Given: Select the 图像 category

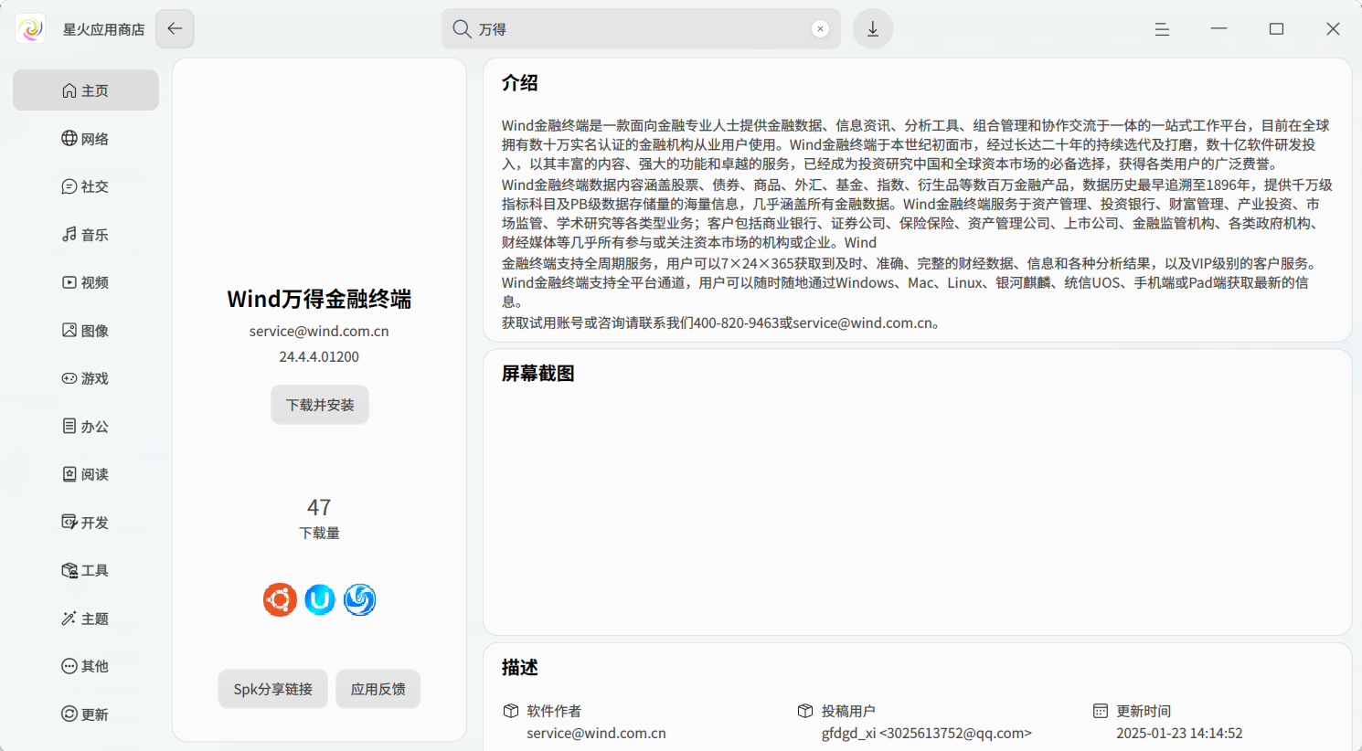Looking at the screenshot, I should point(86,331).
